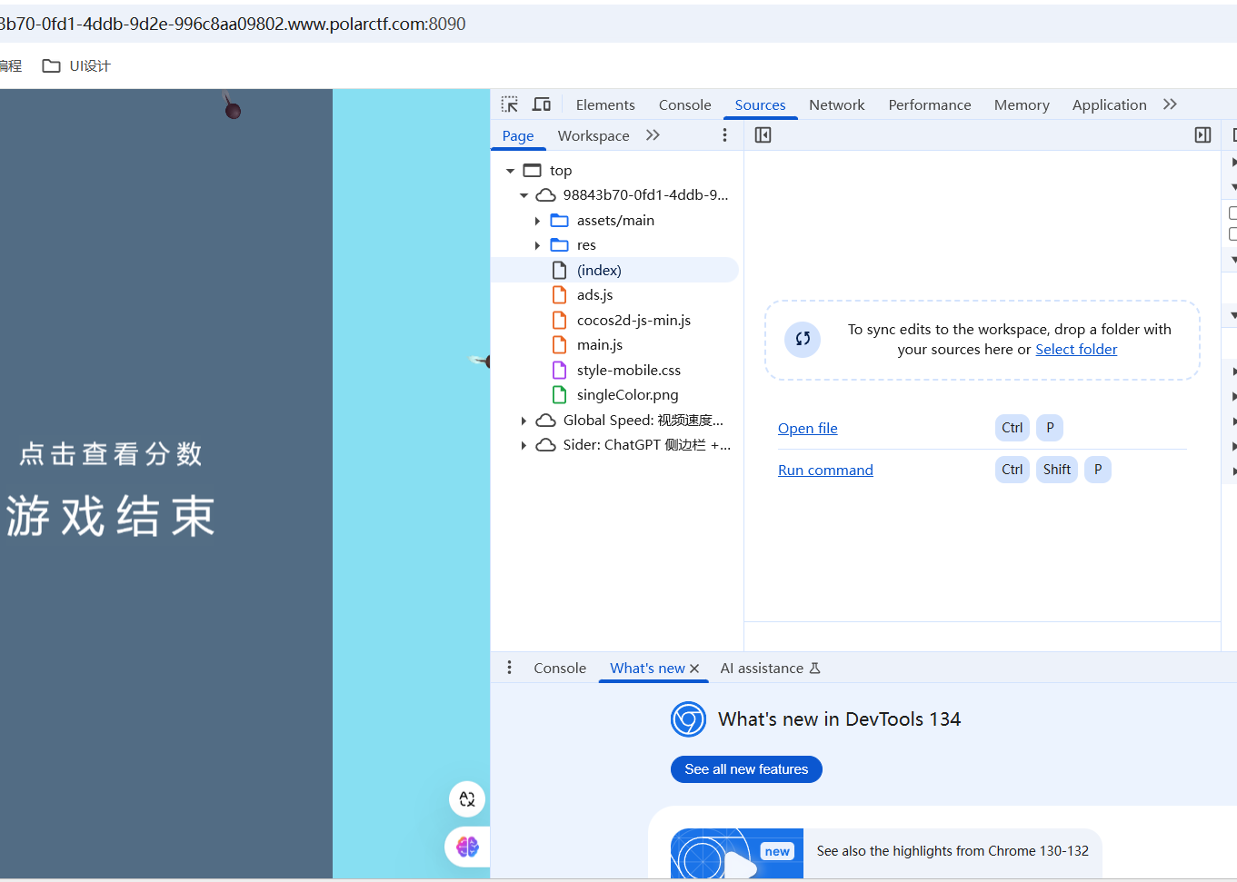
Task: Close the What's new tab
Action: click(694, 669)
